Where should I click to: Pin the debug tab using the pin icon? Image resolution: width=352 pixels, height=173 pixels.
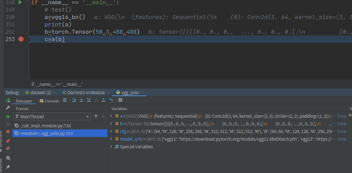pos(8,167)
